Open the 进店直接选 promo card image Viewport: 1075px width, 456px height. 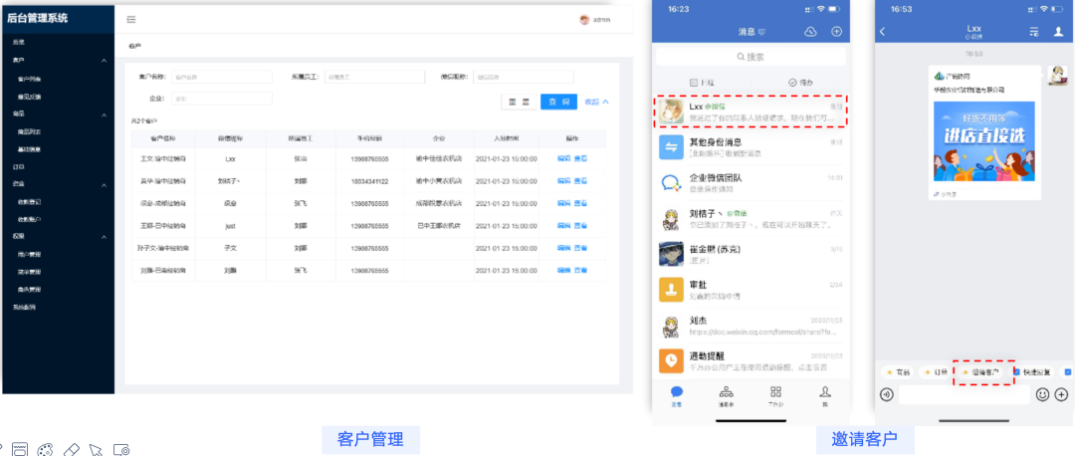(x=983, y=141)
